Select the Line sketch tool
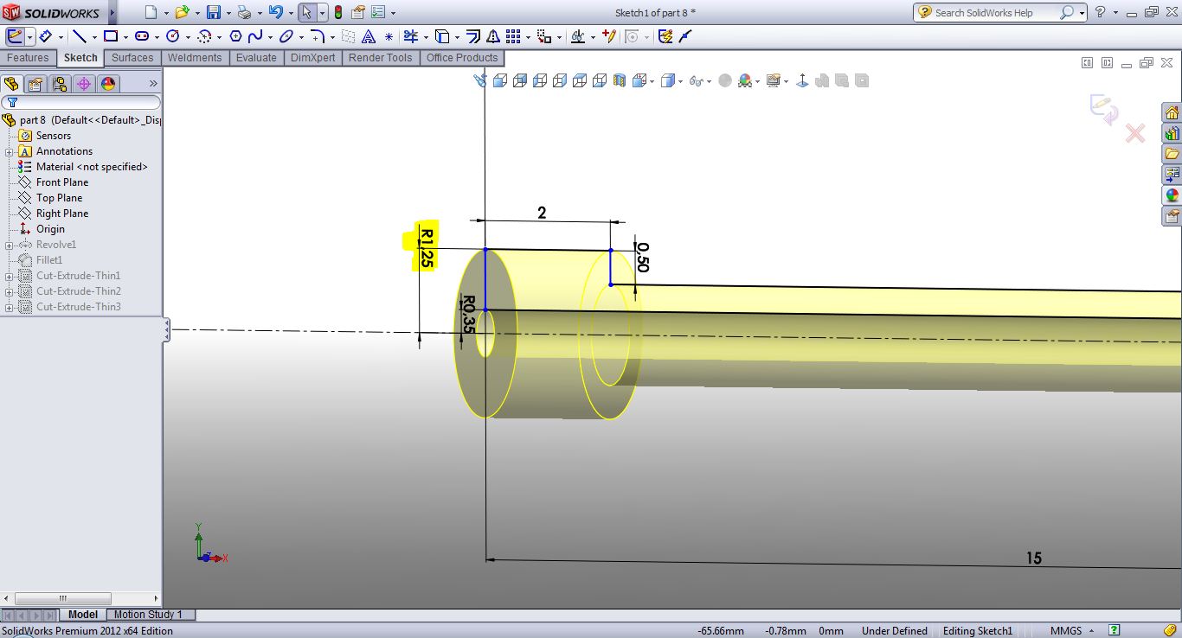This screenshot has width=1182, height=638. 80,36
